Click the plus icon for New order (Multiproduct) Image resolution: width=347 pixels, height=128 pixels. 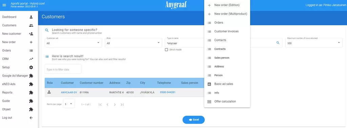point(209,14)
